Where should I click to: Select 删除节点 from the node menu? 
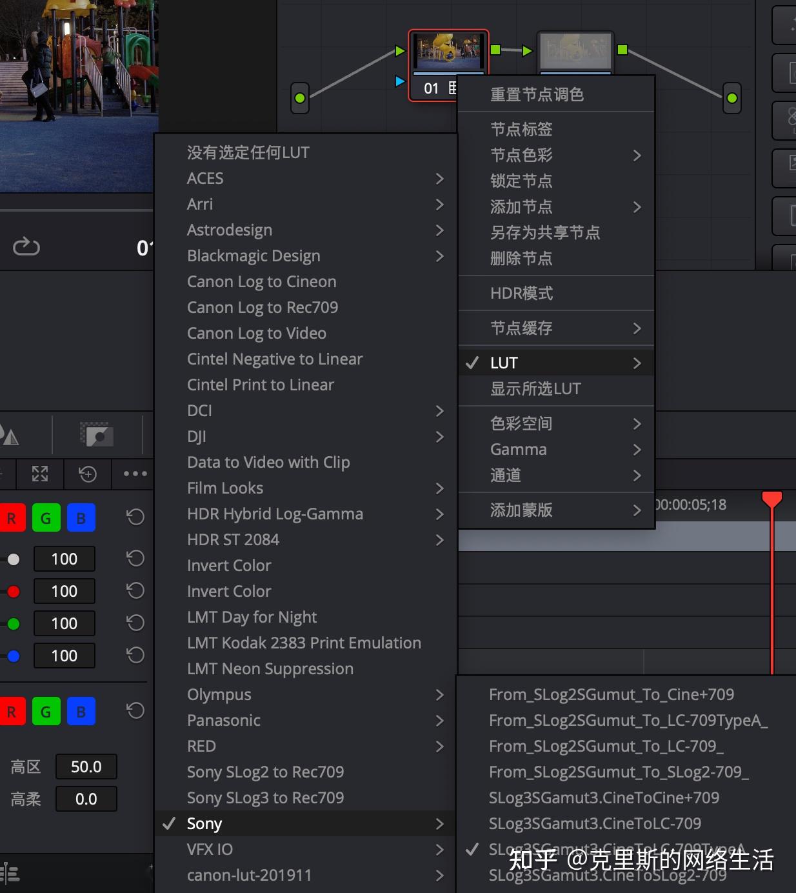click(521, 258)
